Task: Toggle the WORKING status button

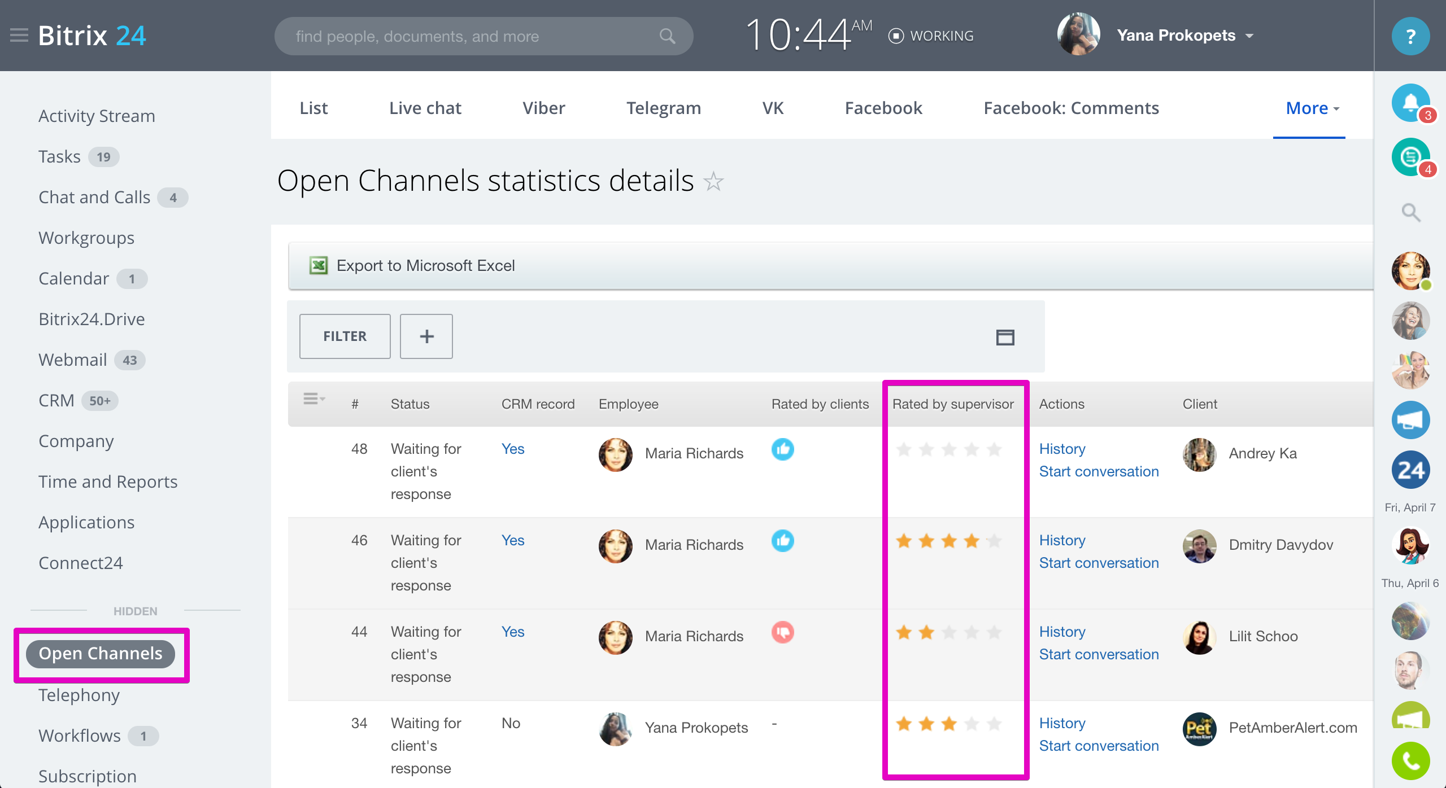Action: click(931, 36)
